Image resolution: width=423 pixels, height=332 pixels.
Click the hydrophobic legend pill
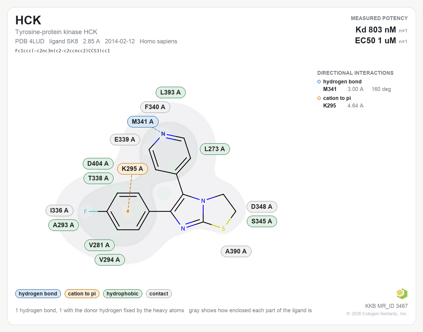pyautogui.click(x=123, y=294)
